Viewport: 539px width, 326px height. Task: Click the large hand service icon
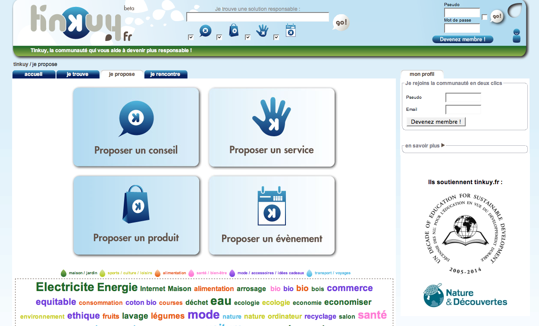pyautogui.click(x=272, y=117)
